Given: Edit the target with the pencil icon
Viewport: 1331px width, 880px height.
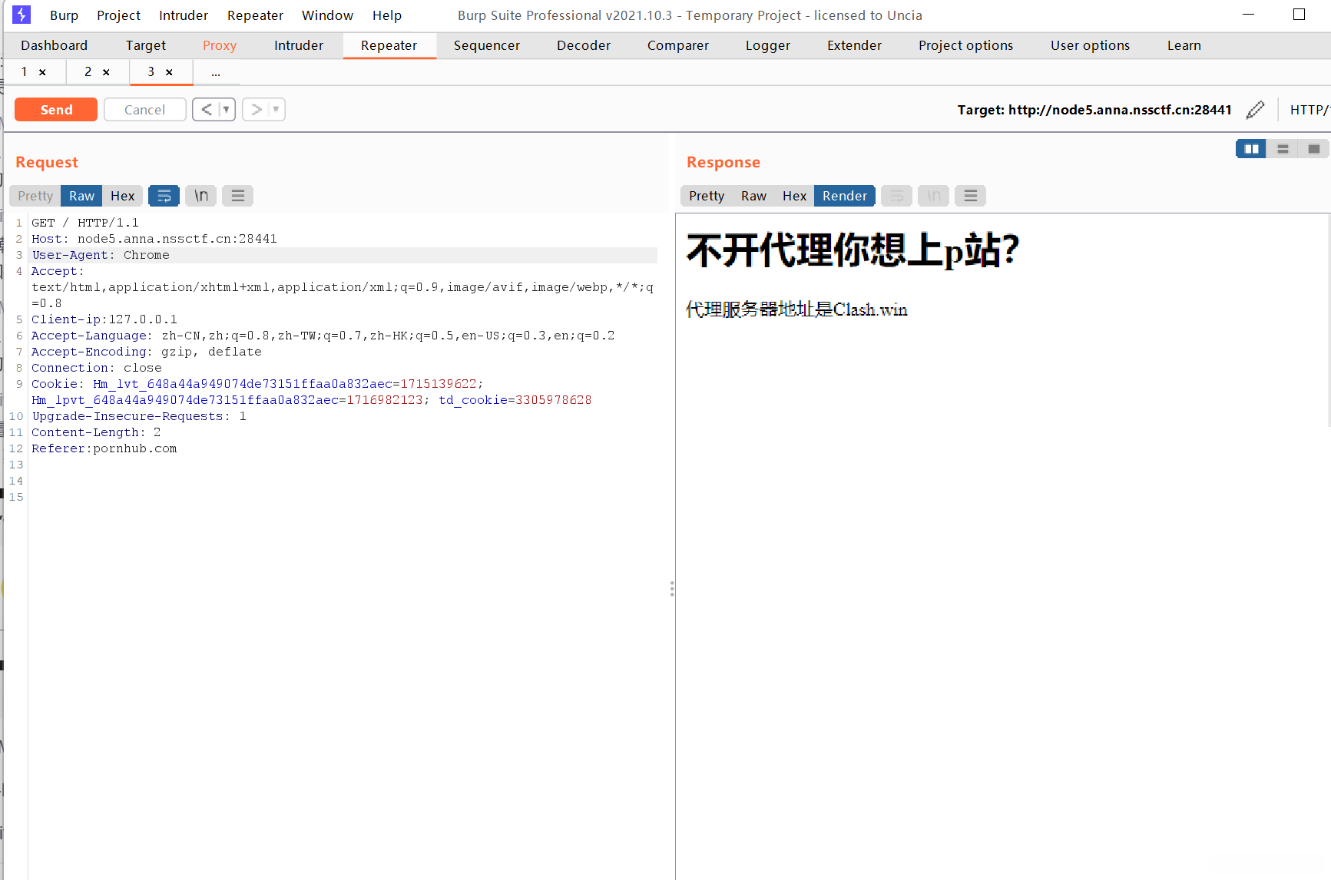Looking at the screenshot, I should click(1255, 110).
